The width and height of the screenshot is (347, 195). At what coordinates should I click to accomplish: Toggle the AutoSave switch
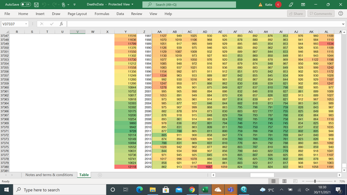[25, 4]
